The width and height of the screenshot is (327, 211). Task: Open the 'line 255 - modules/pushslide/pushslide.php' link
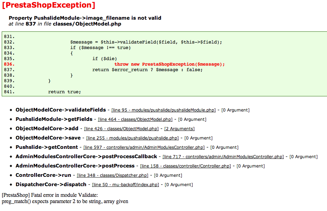(x=132, y=138)
